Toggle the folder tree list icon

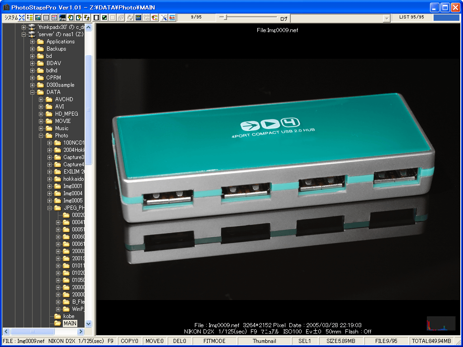coord(30,18)
